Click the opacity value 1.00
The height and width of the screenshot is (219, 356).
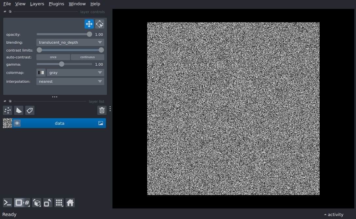pyautogui.click(x=99, y=34)
